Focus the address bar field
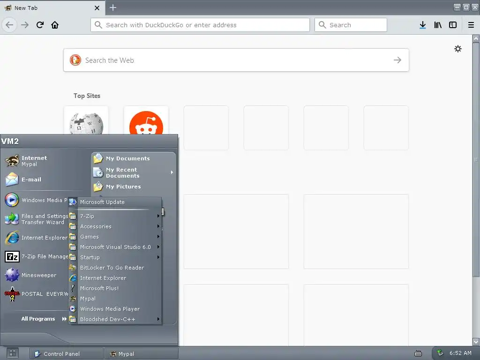This screenshot has height=360, width=480. (x=200, y=25)
